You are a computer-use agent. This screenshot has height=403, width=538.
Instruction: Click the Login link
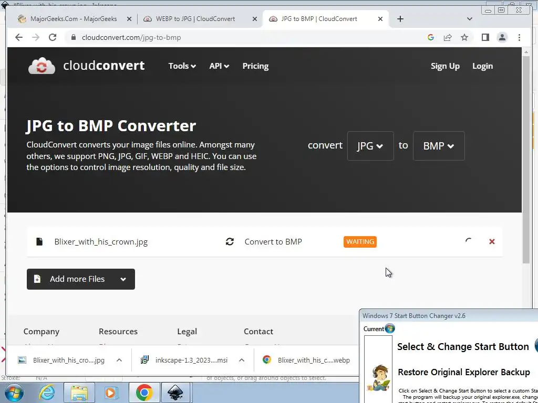tap(482, 66)
